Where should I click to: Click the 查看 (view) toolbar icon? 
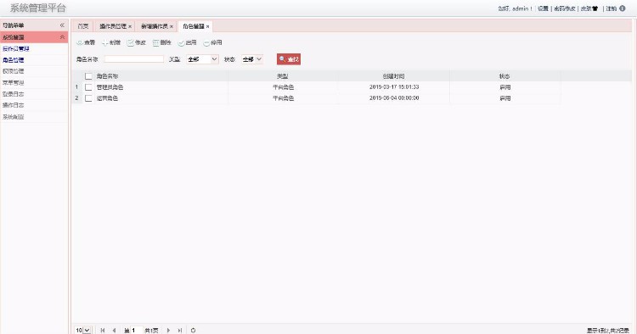[x=80, y=42]
